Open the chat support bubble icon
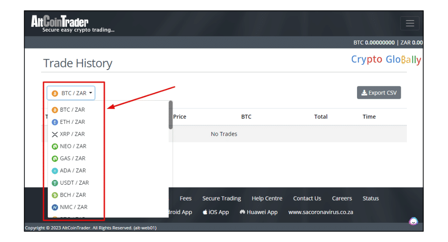 pos(413,221)
